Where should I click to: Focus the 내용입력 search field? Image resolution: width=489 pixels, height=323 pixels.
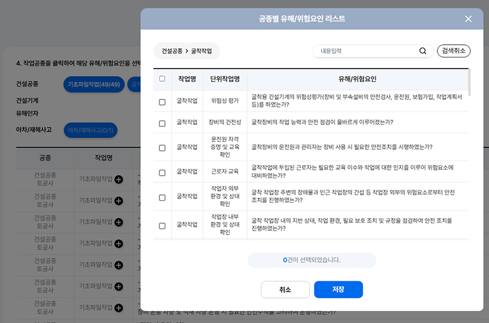[367, 51]
